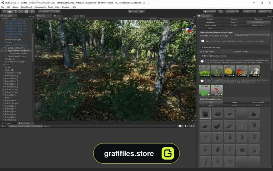The image size is (273, 171).
Task: Select the combined Transform tool
Action: tap(32, 11)
